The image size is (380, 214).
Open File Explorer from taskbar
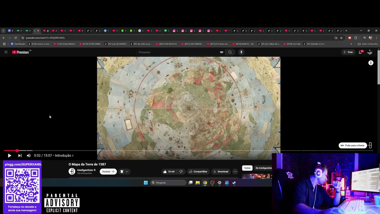pyautogui.click(x=198, y=183)
